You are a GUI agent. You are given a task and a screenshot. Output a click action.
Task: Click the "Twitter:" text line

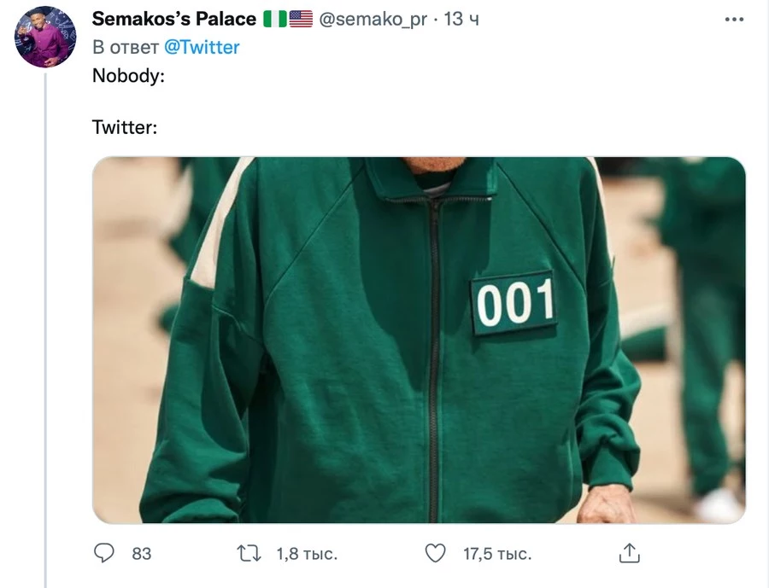(x=125, y=128)
